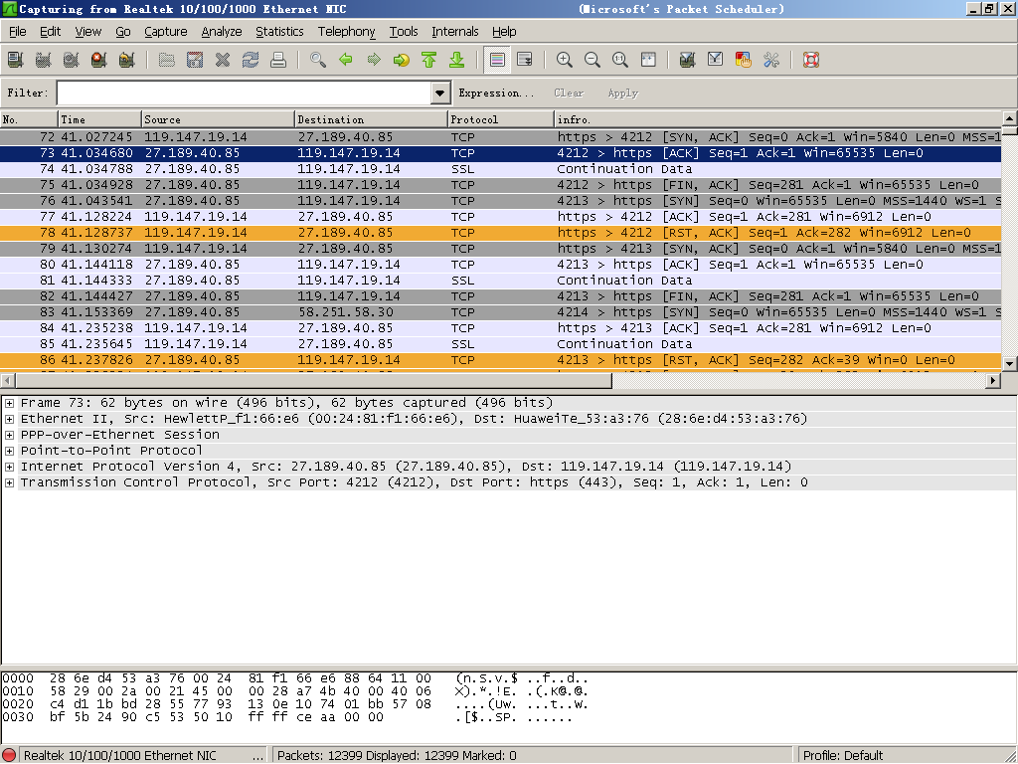Click the Clear filter button

569,93
